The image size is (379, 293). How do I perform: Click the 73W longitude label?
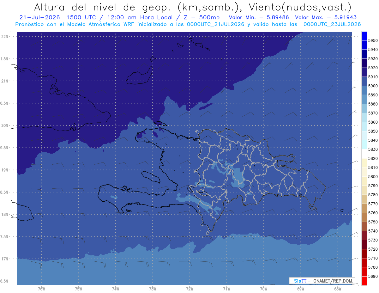pyautogui.click(x=153, y=289)
